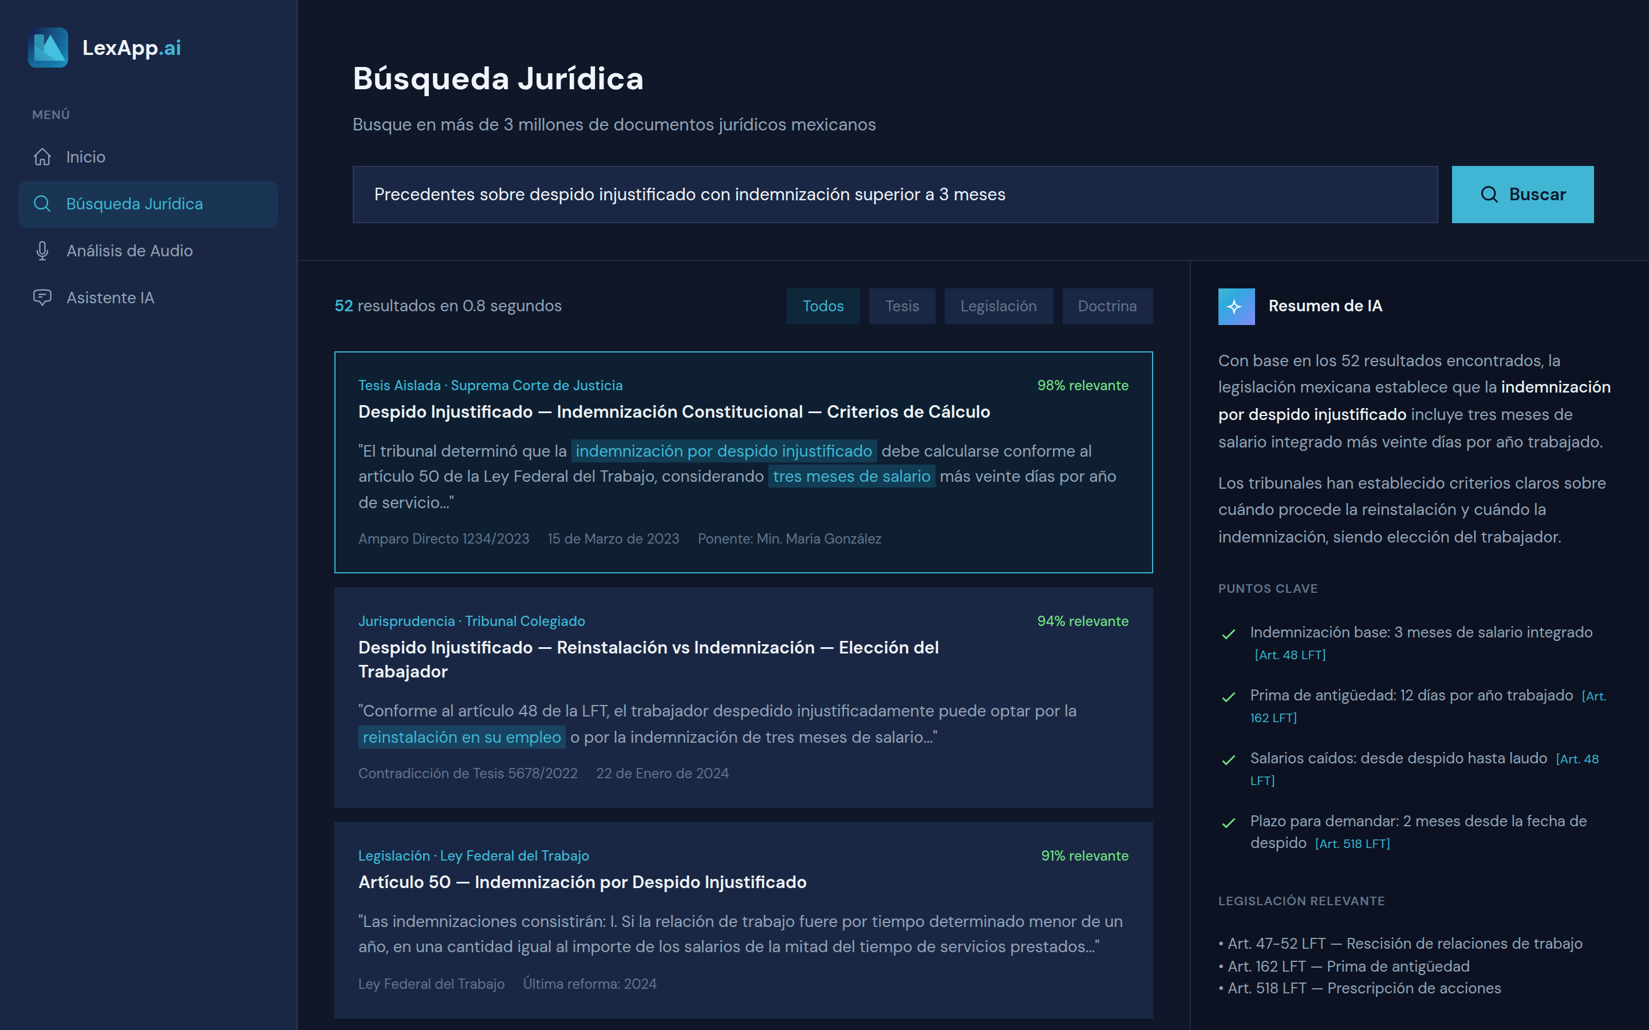Screen dimensions: 1649x1030
Task: Select the Inicio home icon in the sidebar
Action: (x=42, y=156)
